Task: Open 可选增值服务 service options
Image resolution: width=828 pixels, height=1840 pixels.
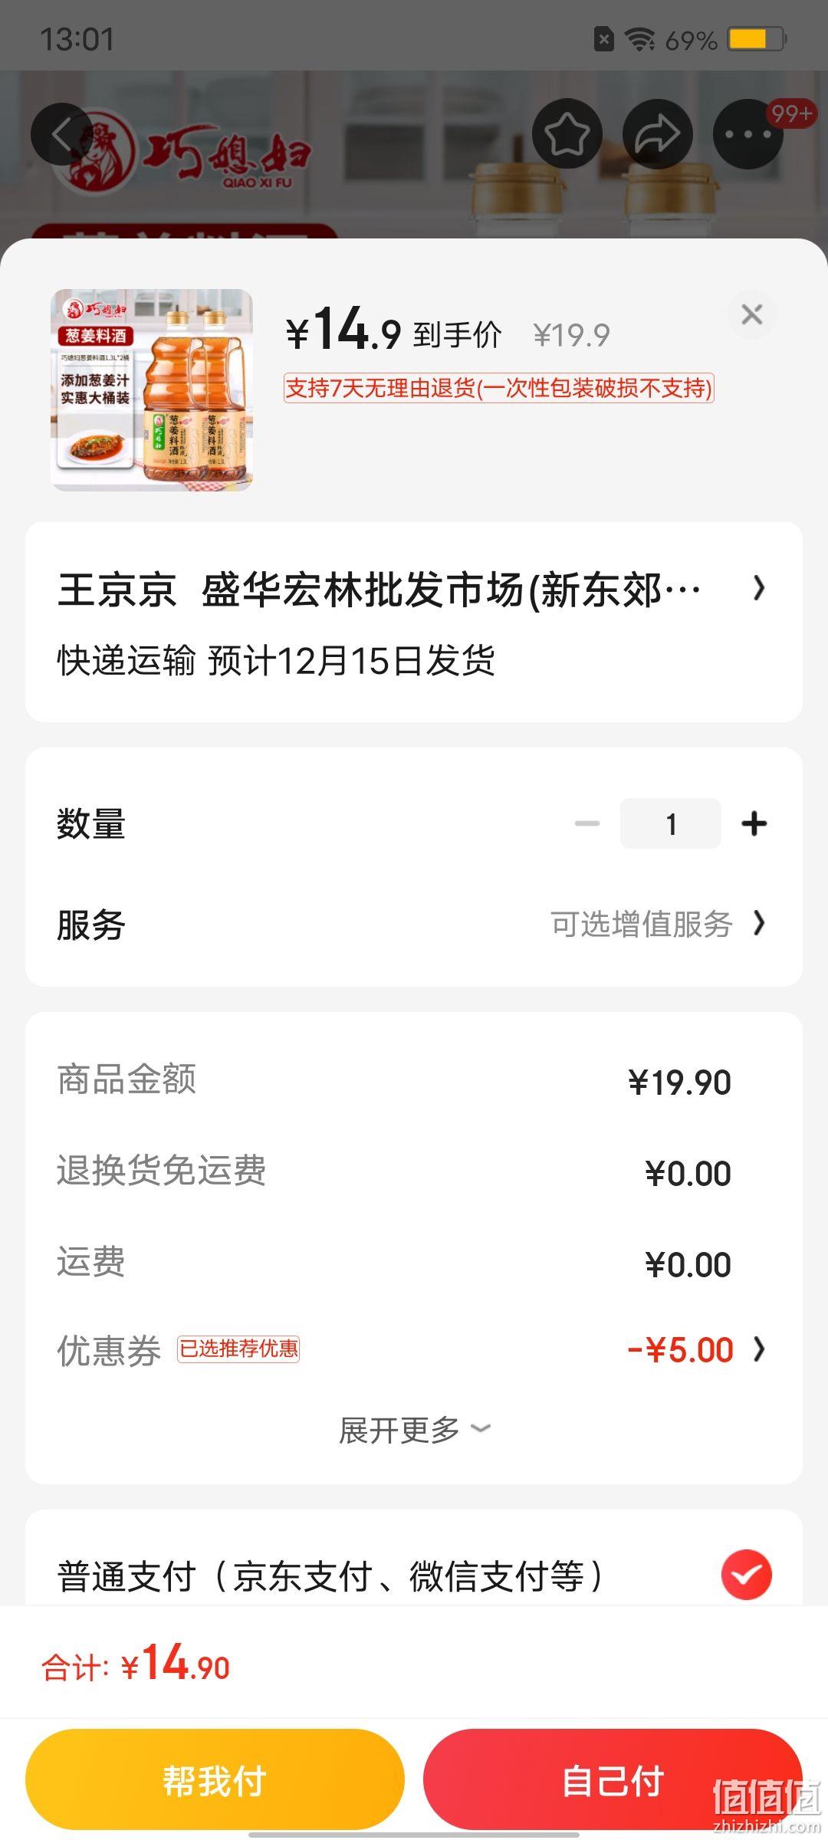Action: (659, 924)
